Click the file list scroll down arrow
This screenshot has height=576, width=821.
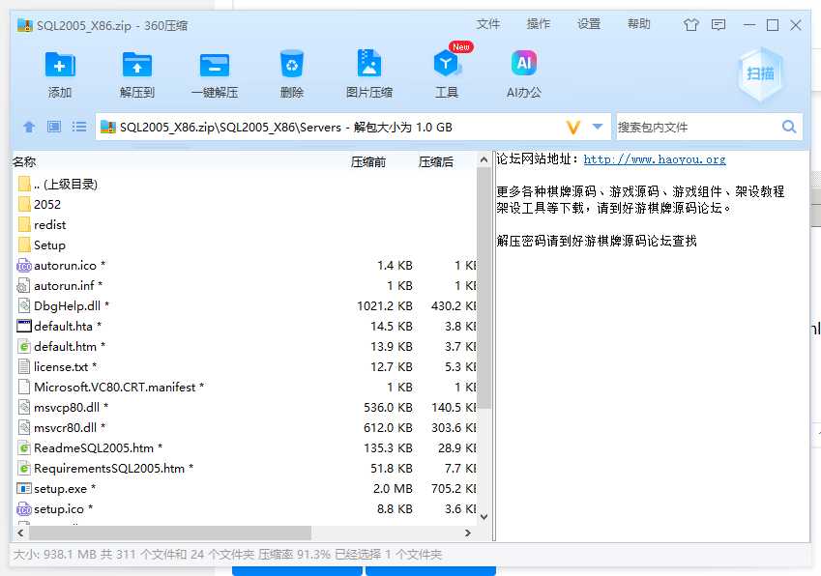(484, 517)
